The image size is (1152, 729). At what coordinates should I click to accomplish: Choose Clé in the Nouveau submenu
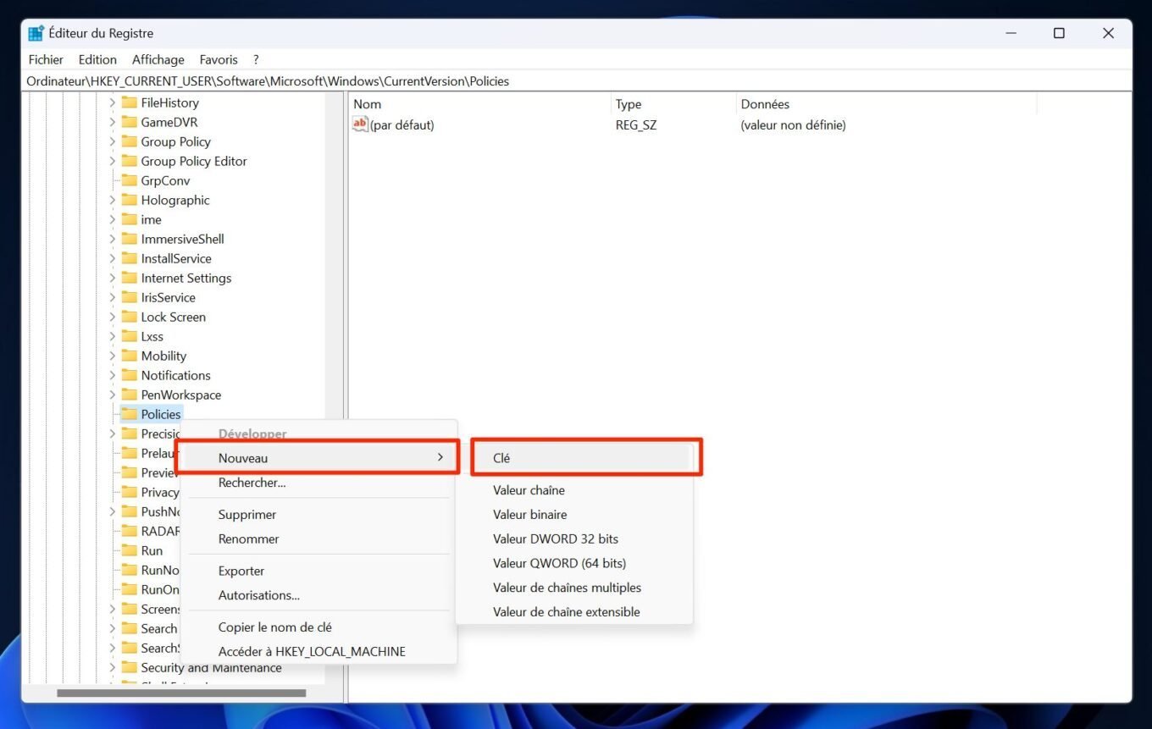tap(582, 457)
